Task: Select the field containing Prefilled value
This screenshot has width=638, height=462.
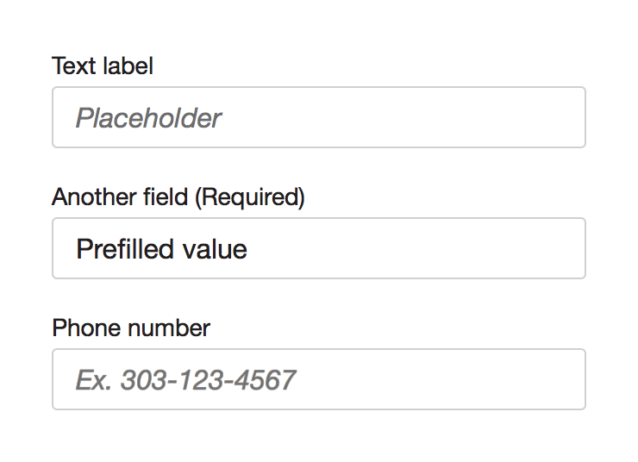Action: tap(319, 248)
